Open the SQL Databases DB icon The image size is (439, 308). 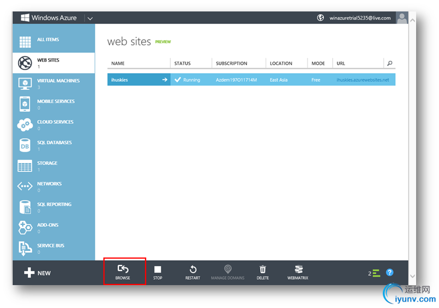(25, 146)
